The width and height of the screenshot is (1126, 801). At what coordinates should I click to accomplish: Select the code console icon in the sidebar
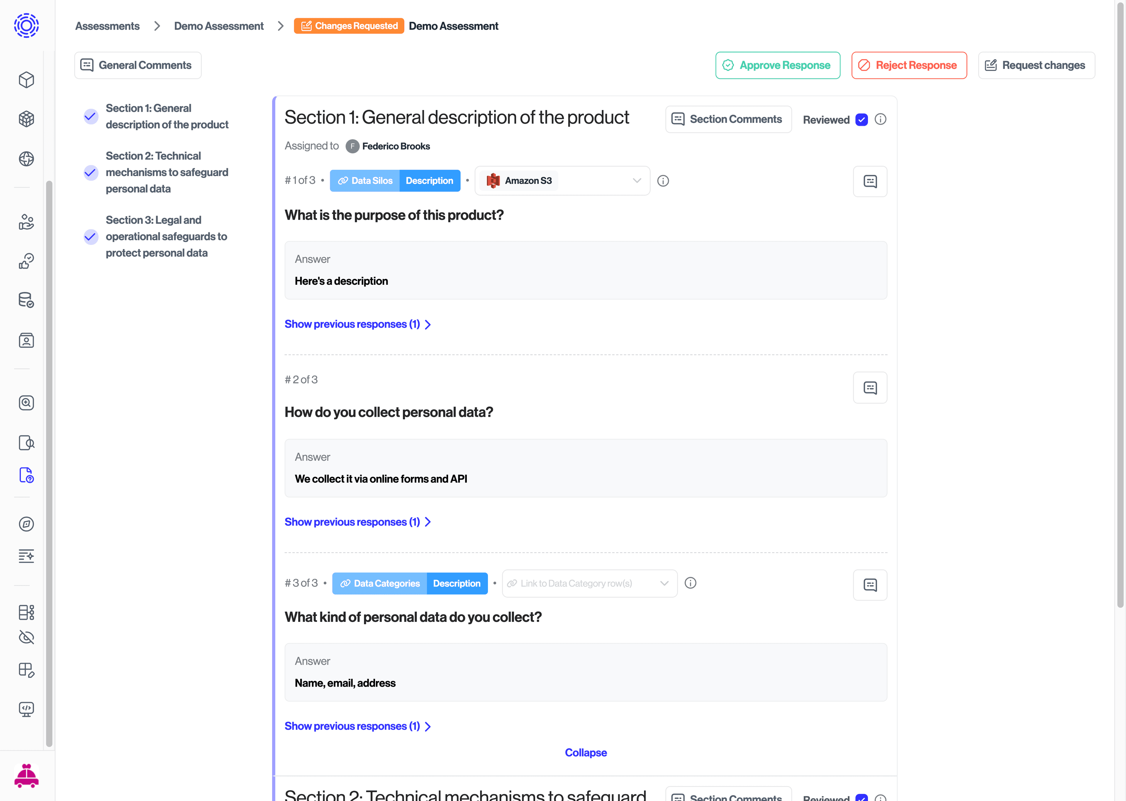(x=26, y=709)
